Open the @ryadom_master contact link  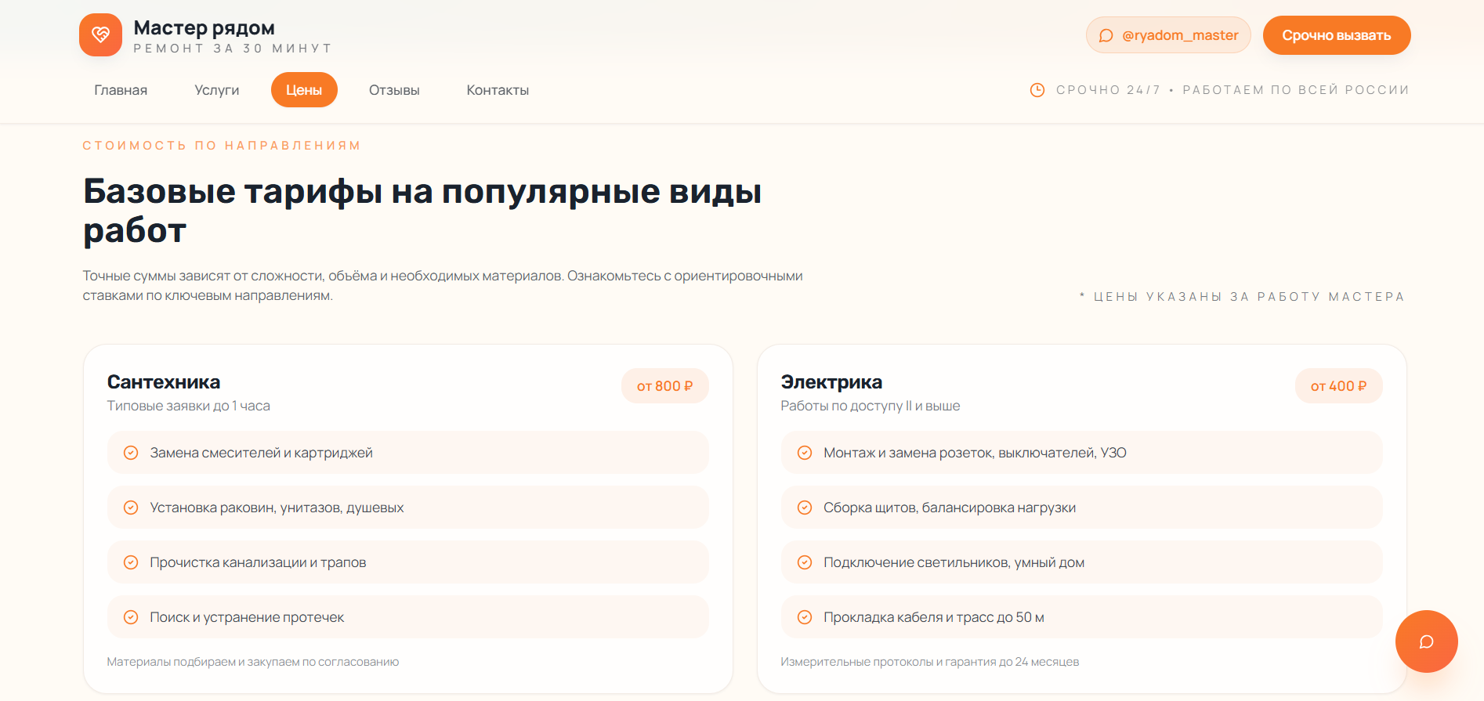(1168, 35)
